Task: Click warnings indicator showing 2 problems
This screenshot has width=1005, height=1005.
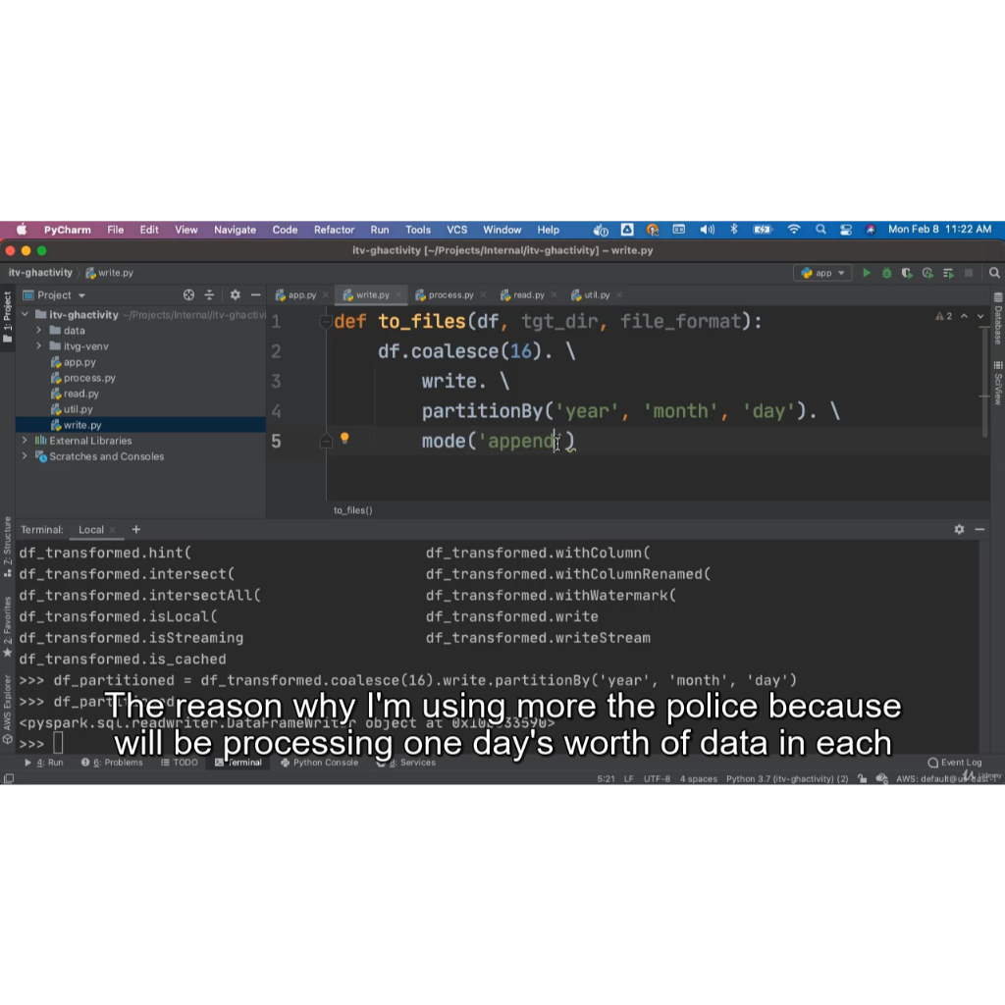Action: click(x=943, y=316)
